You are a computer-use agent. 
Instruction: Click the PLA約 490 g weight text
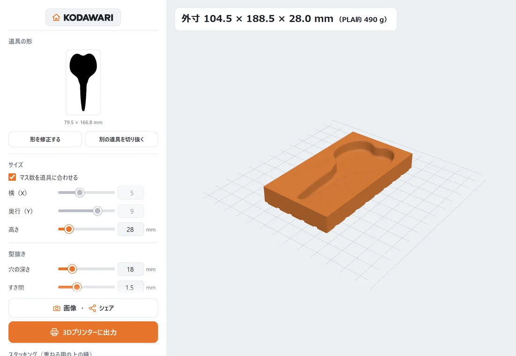(363, 19)
